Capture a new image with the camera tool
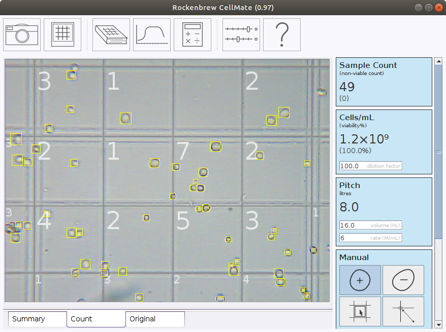 point(21,34)
